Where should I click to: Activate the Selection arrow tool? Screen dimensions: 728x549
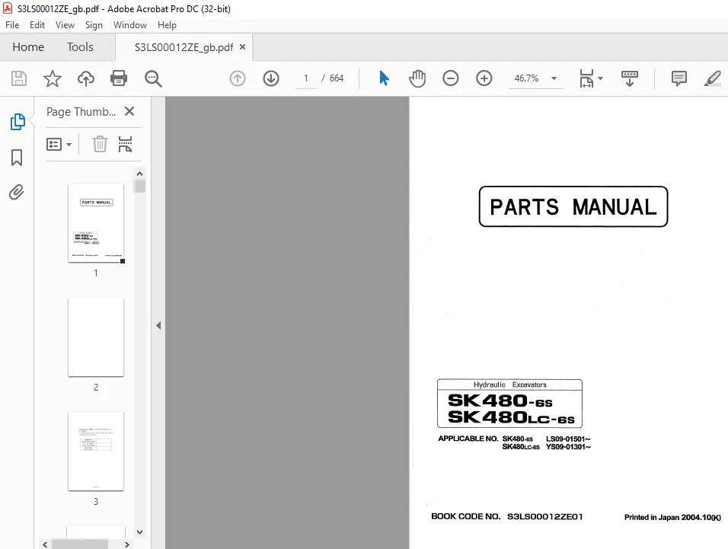384,78
